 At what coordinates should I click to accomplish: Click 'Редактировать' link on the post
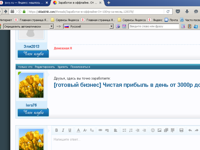(x=45, y=67)
